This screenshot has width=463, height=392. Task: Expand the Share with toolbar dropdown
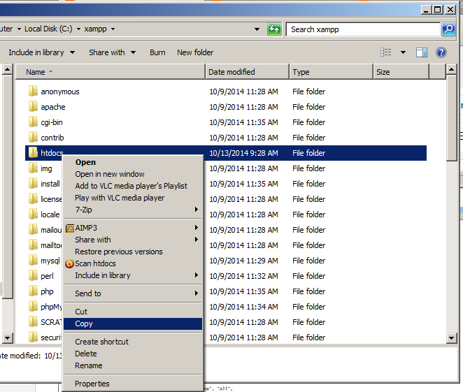(133, 52)
